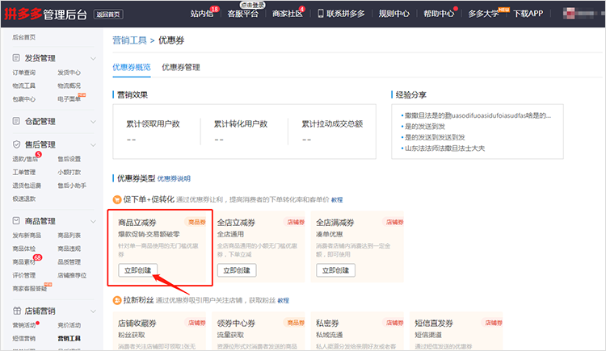
Task: Open 竞价活动 in the sidebar
Action: (69, 325)
